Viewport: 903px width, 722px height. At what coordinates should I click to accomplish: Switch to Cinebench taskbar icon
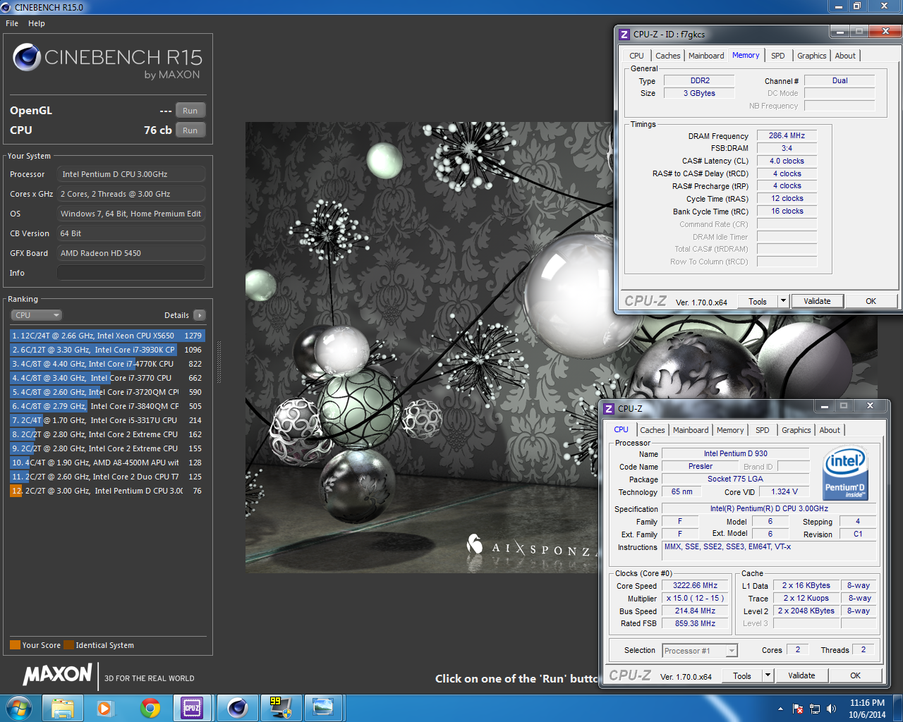pyautogui.click(x=237, y=708)
